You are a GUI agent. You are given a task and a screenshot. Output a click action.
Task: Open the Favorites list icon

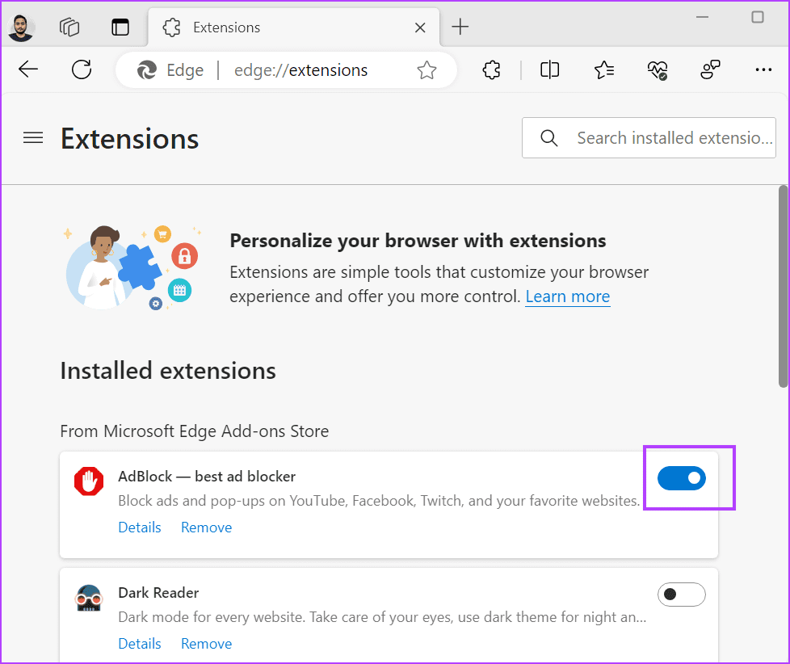[x=603, y=70]
